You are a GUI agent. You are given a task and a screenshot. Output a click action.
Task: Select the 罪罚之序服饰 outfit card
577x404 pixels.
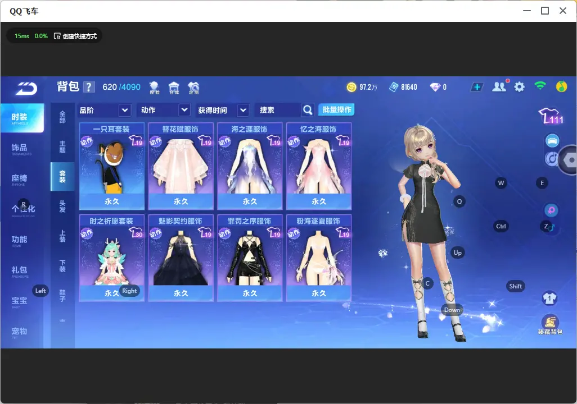click(x=250, y=258)
